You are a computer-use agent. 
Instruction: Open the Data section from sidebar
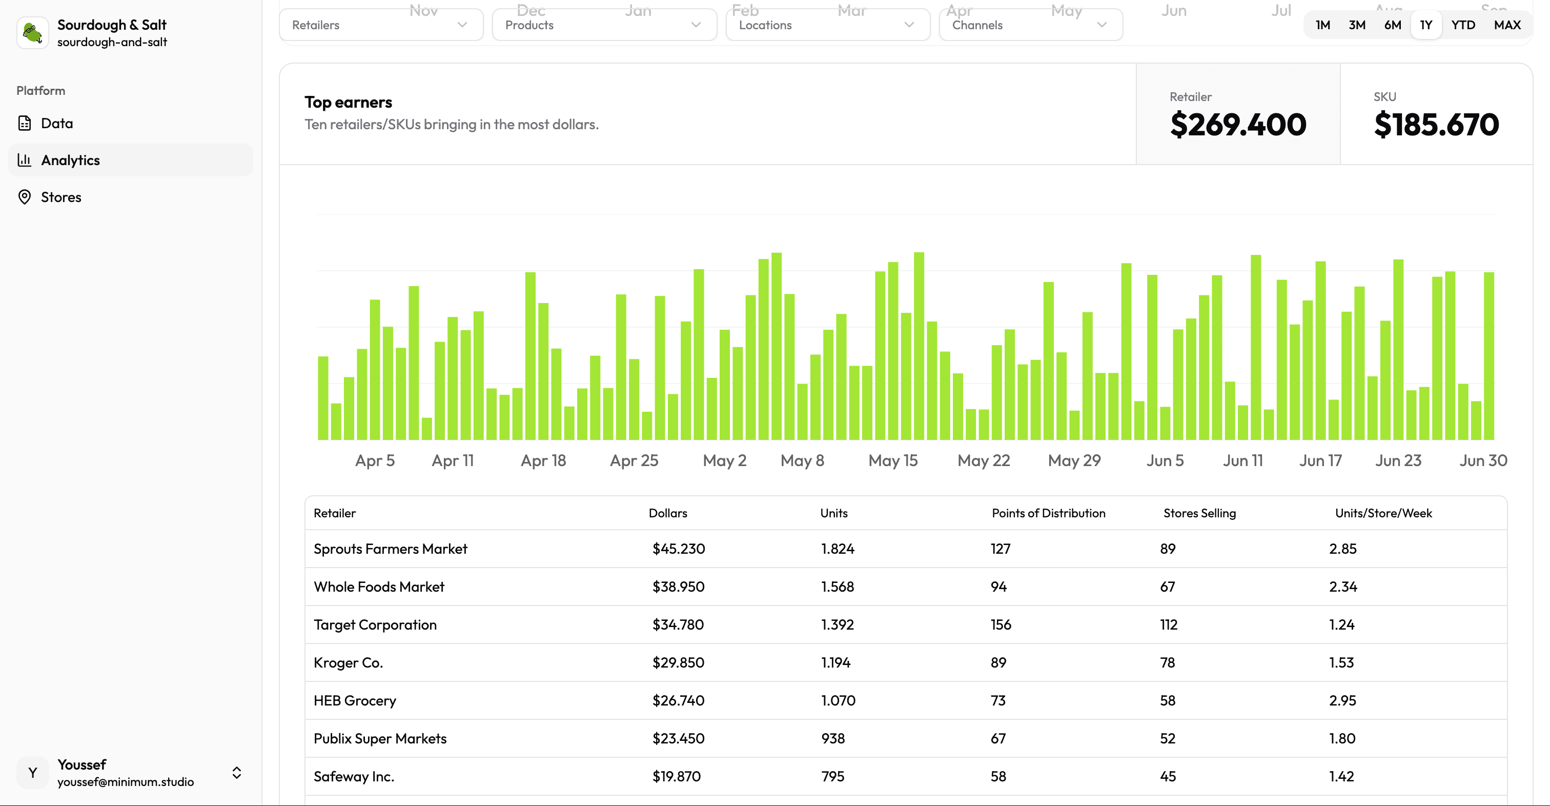(x=57, y=123)
